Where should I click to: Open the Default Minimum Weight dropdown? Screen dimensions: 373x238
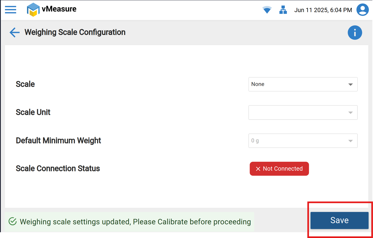(299, 141)
